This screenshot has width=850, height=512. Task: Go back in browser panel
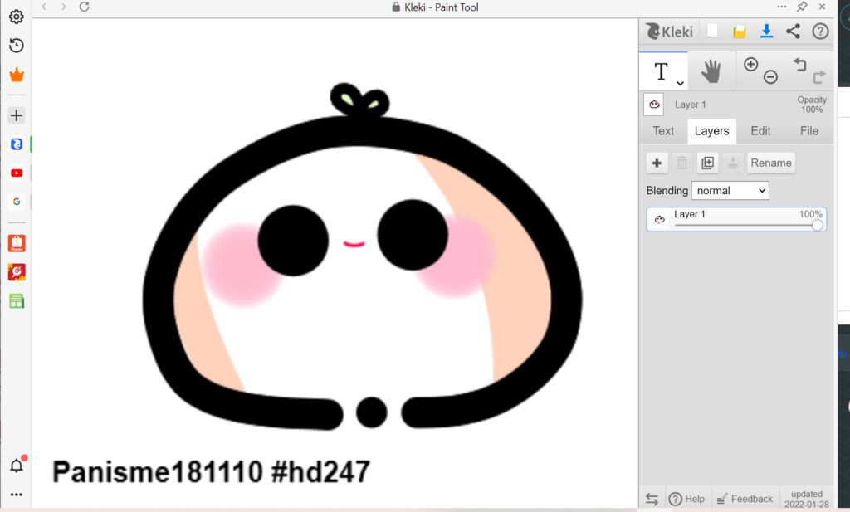(x=45, y=7)
